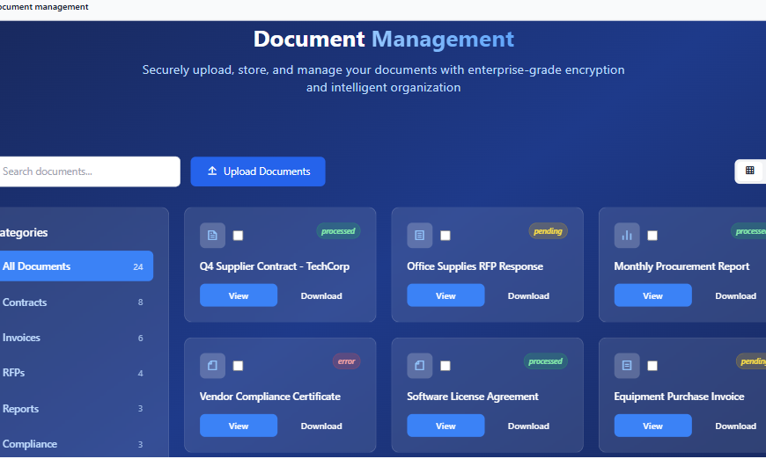Click the Office Supplies RFP Response document icon
The width and height of the screenshot is (766, 459).
pos(419,235)
